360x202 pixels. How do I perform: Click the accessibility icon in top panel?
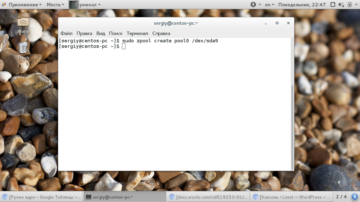(253, 4)
